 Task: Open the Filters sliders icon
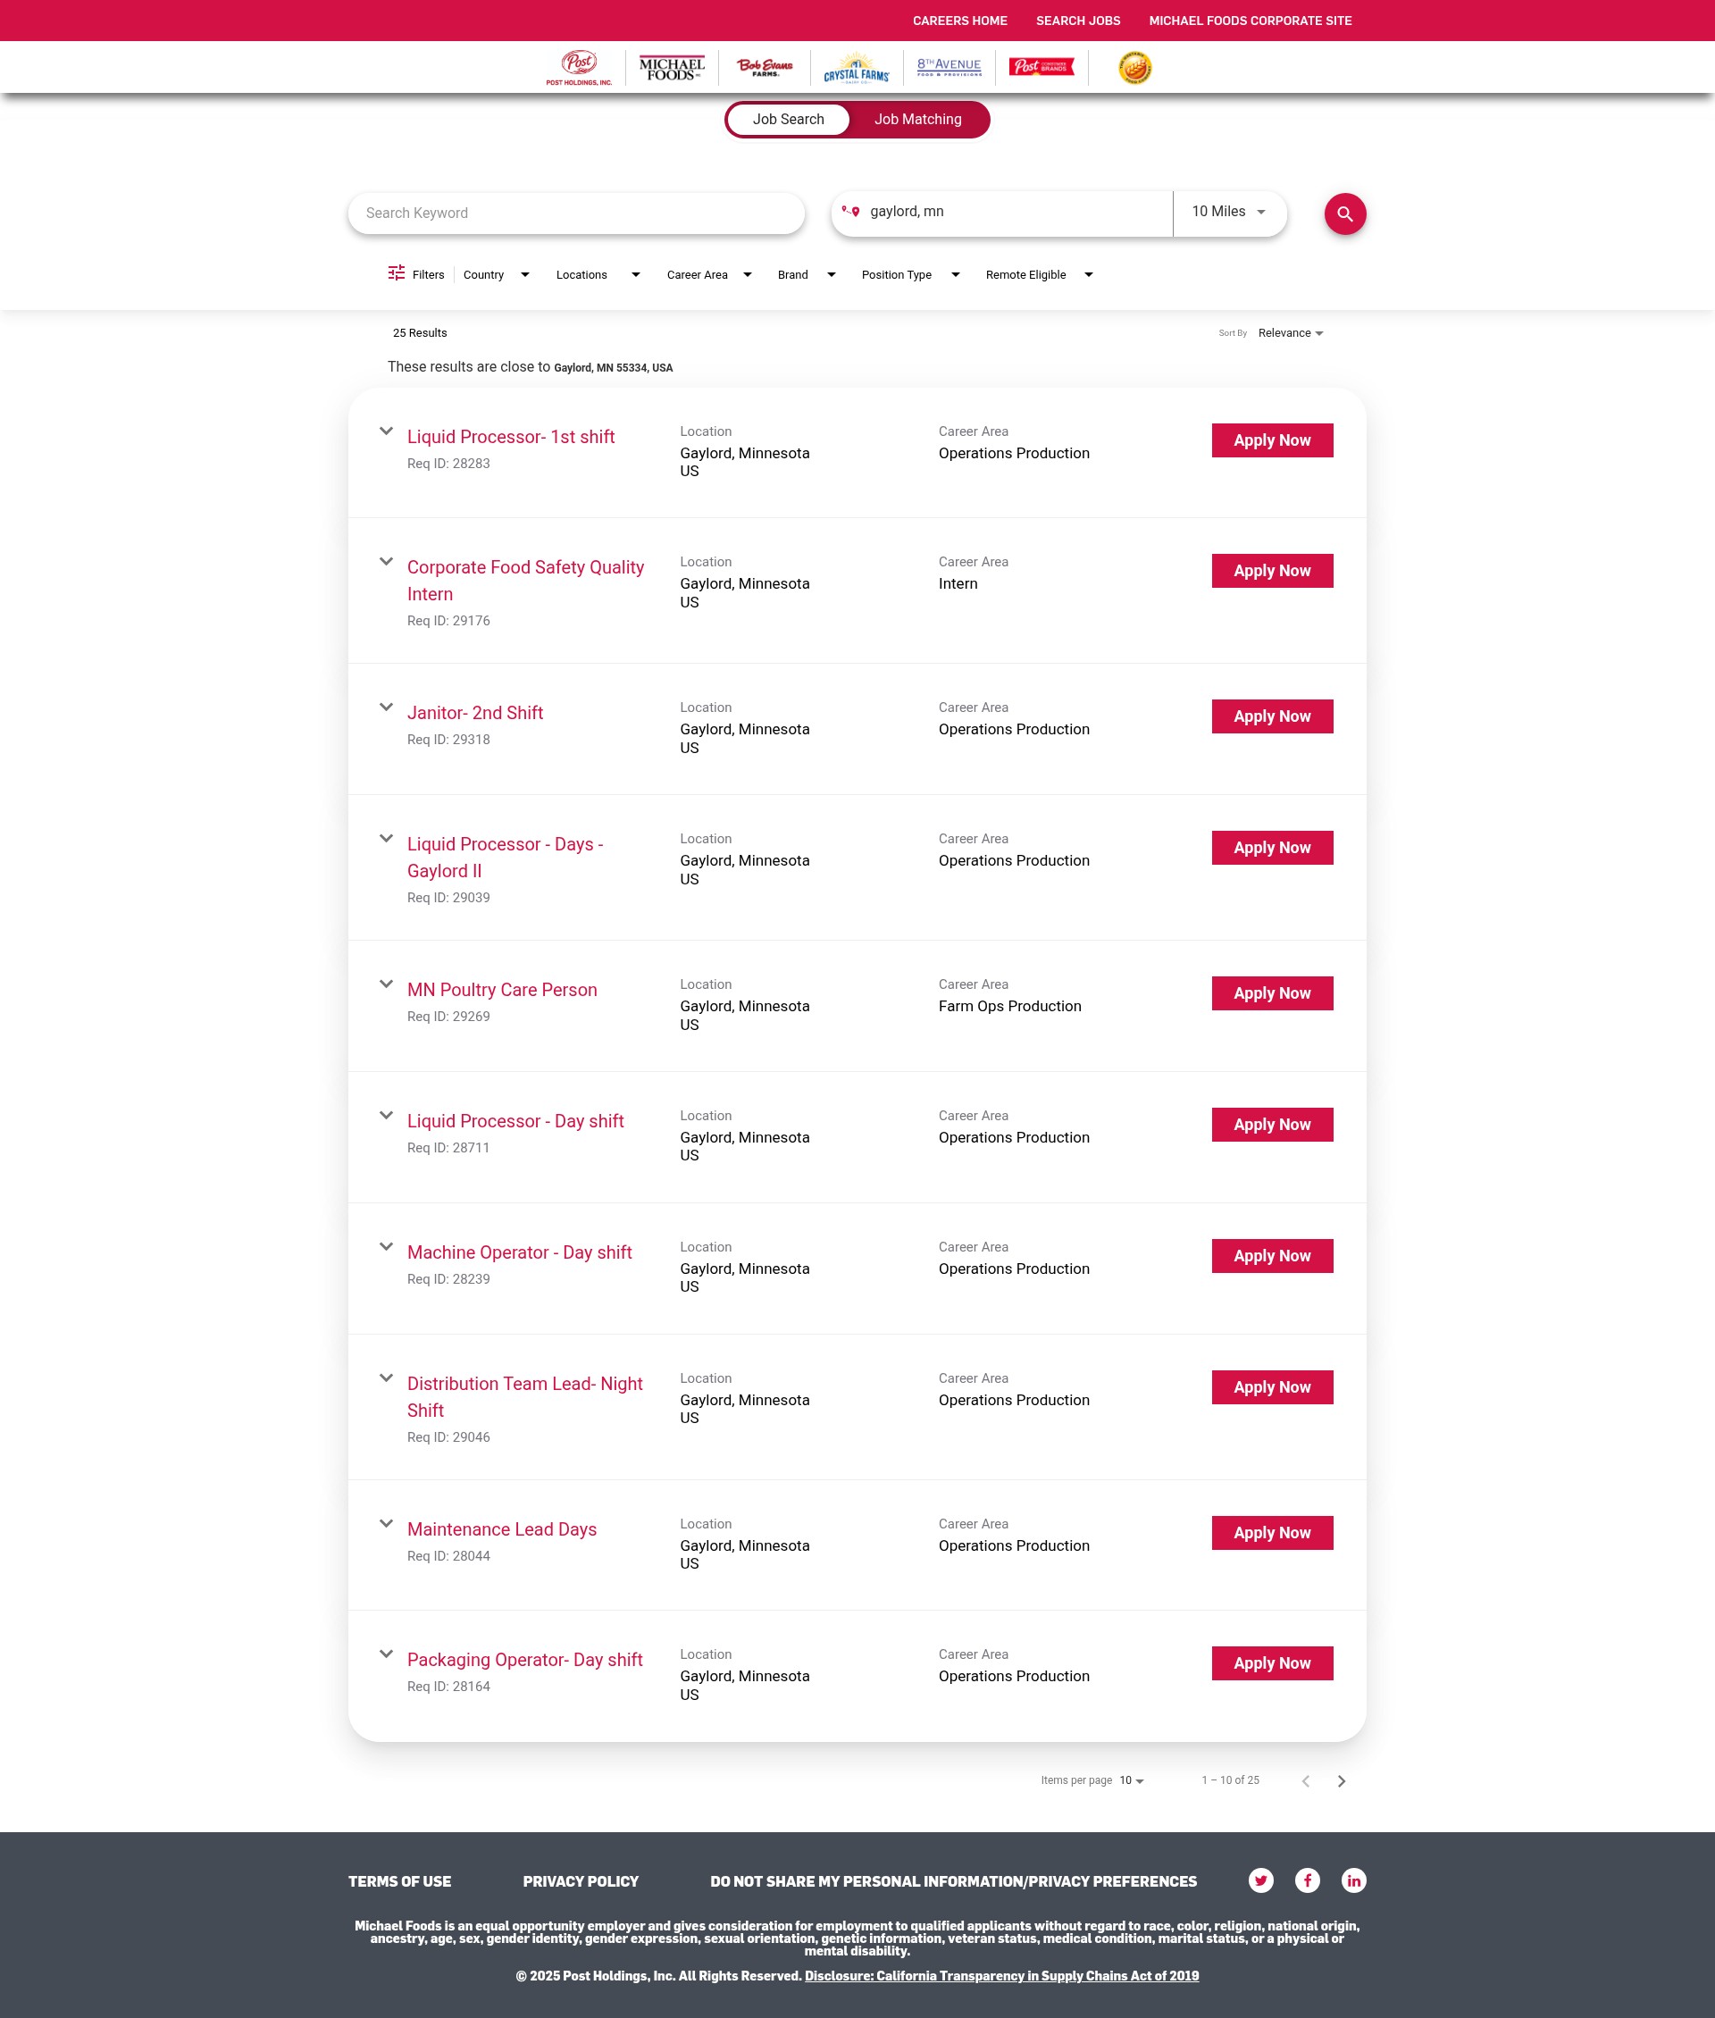396,273
